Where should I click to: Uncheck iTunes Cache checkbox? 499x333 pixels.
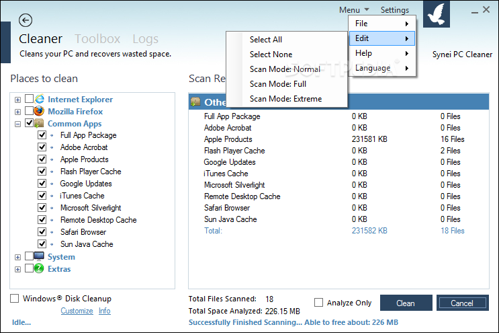click(x=42, y=195)
